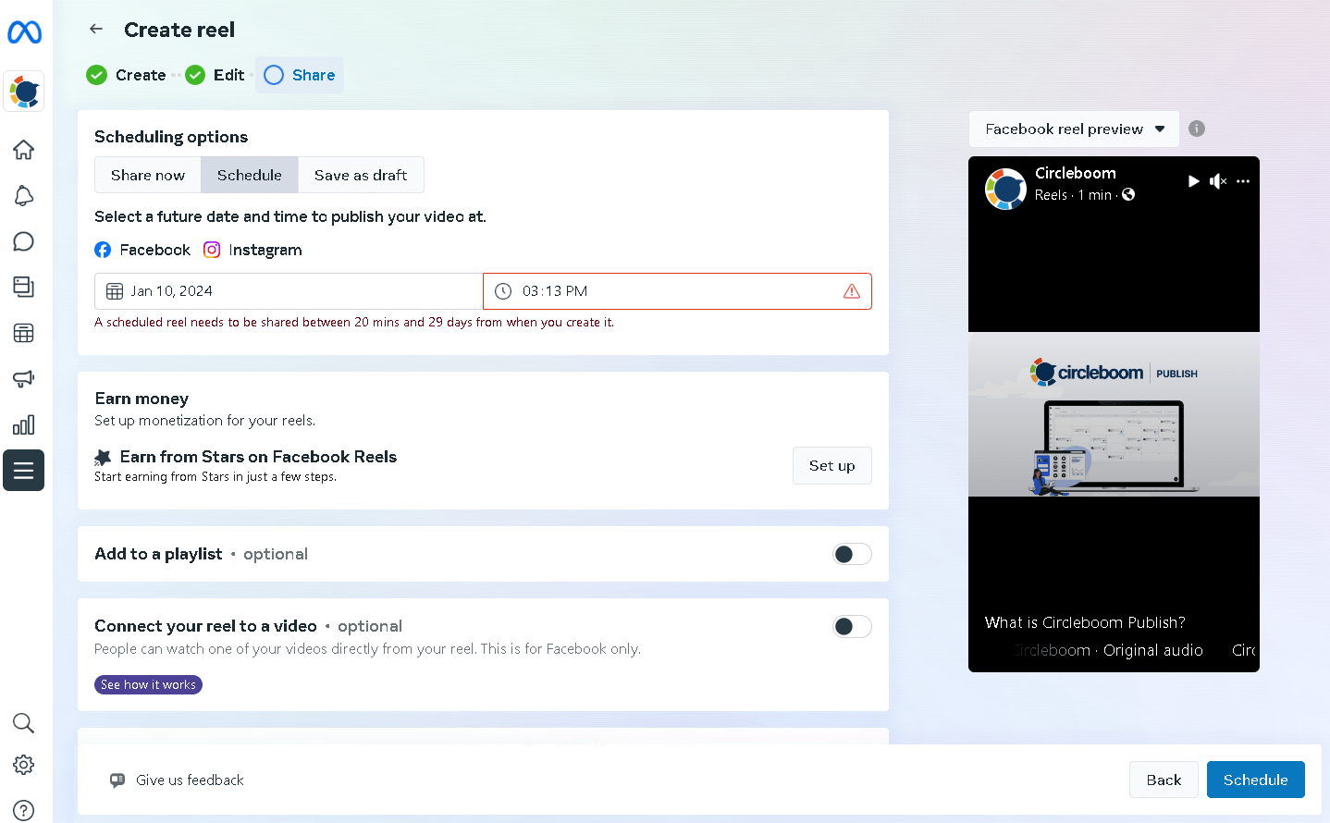Open the time picker showing 03:13 PM
1330x823 pixels.
(x=677, y=290)
